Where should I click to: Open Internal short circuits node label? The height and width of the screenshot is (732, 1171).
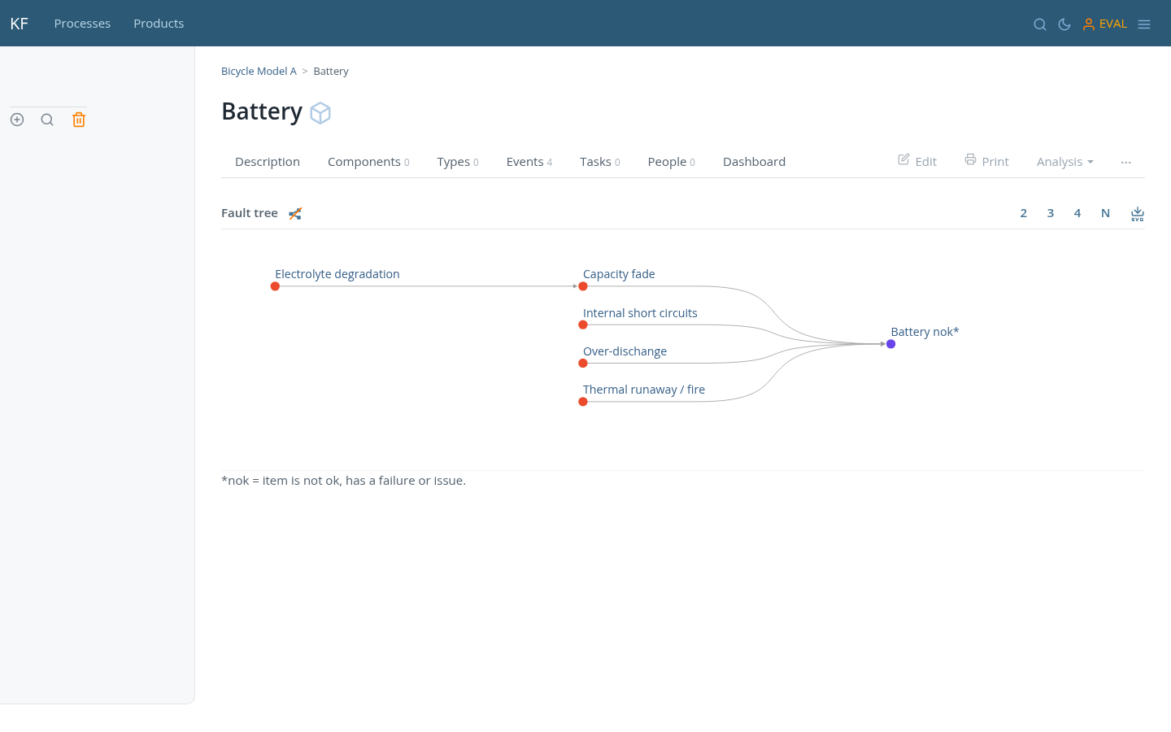coord(640,313)
